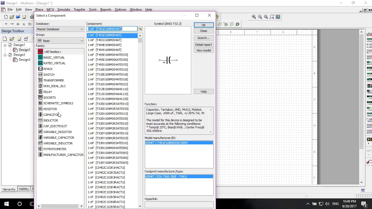Place a Diode using the diode icon
372x209 pixels.
18,24
